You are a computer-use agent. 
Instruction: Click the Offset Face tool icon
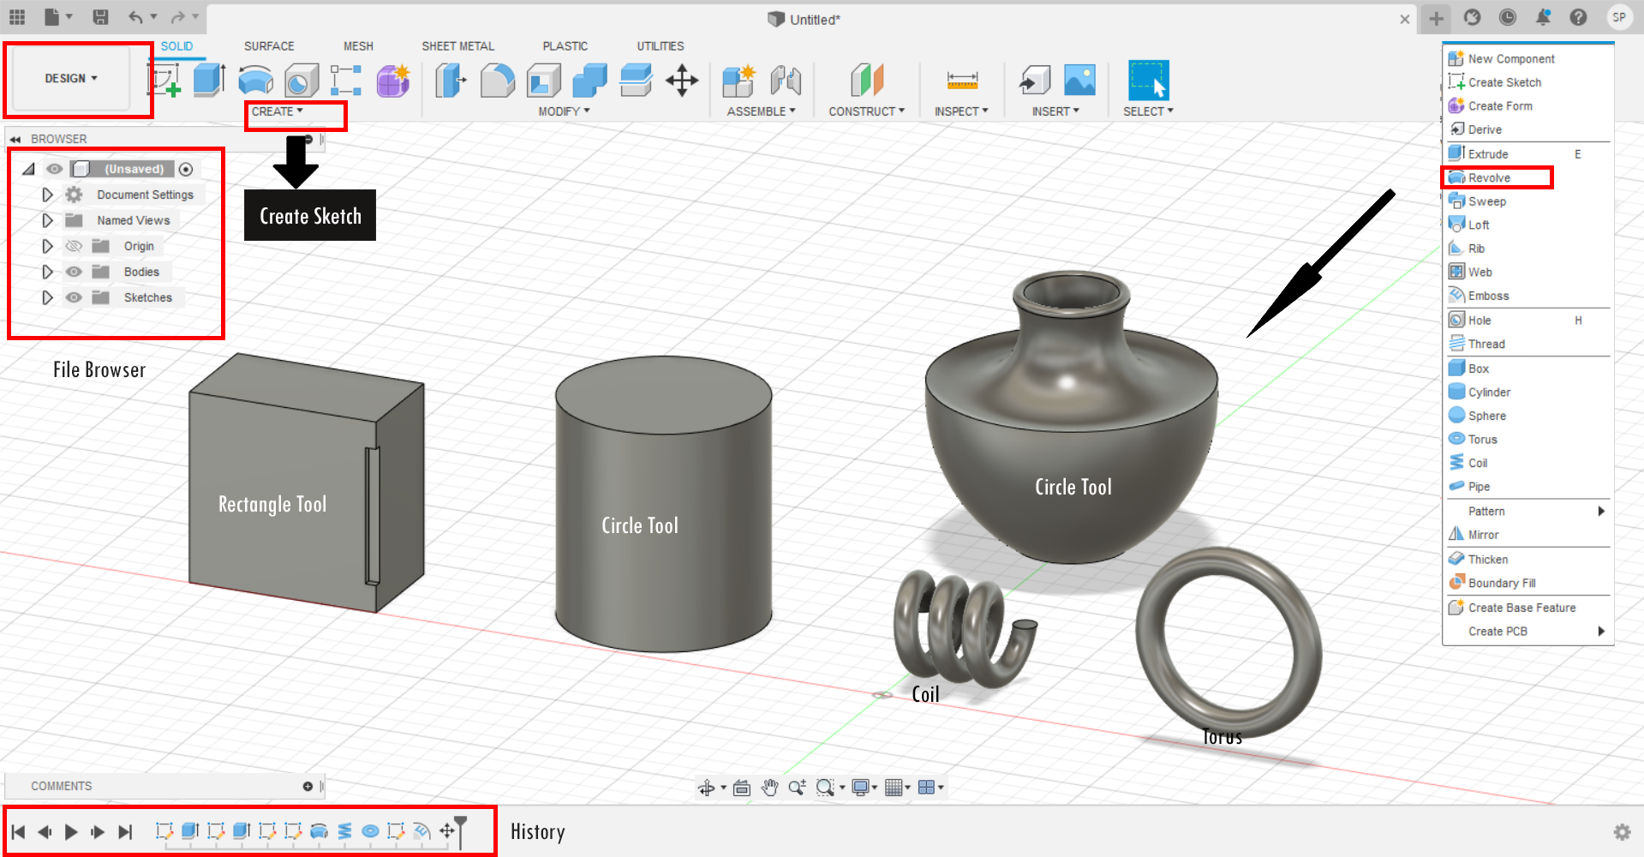pyautogui.click(x=636, y=81)
